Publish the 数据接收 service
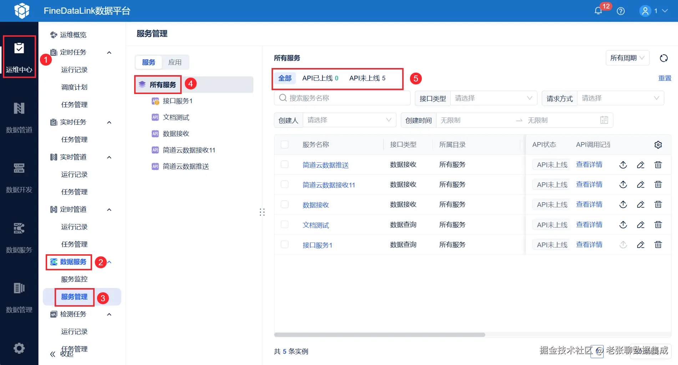 coord(623,204)
